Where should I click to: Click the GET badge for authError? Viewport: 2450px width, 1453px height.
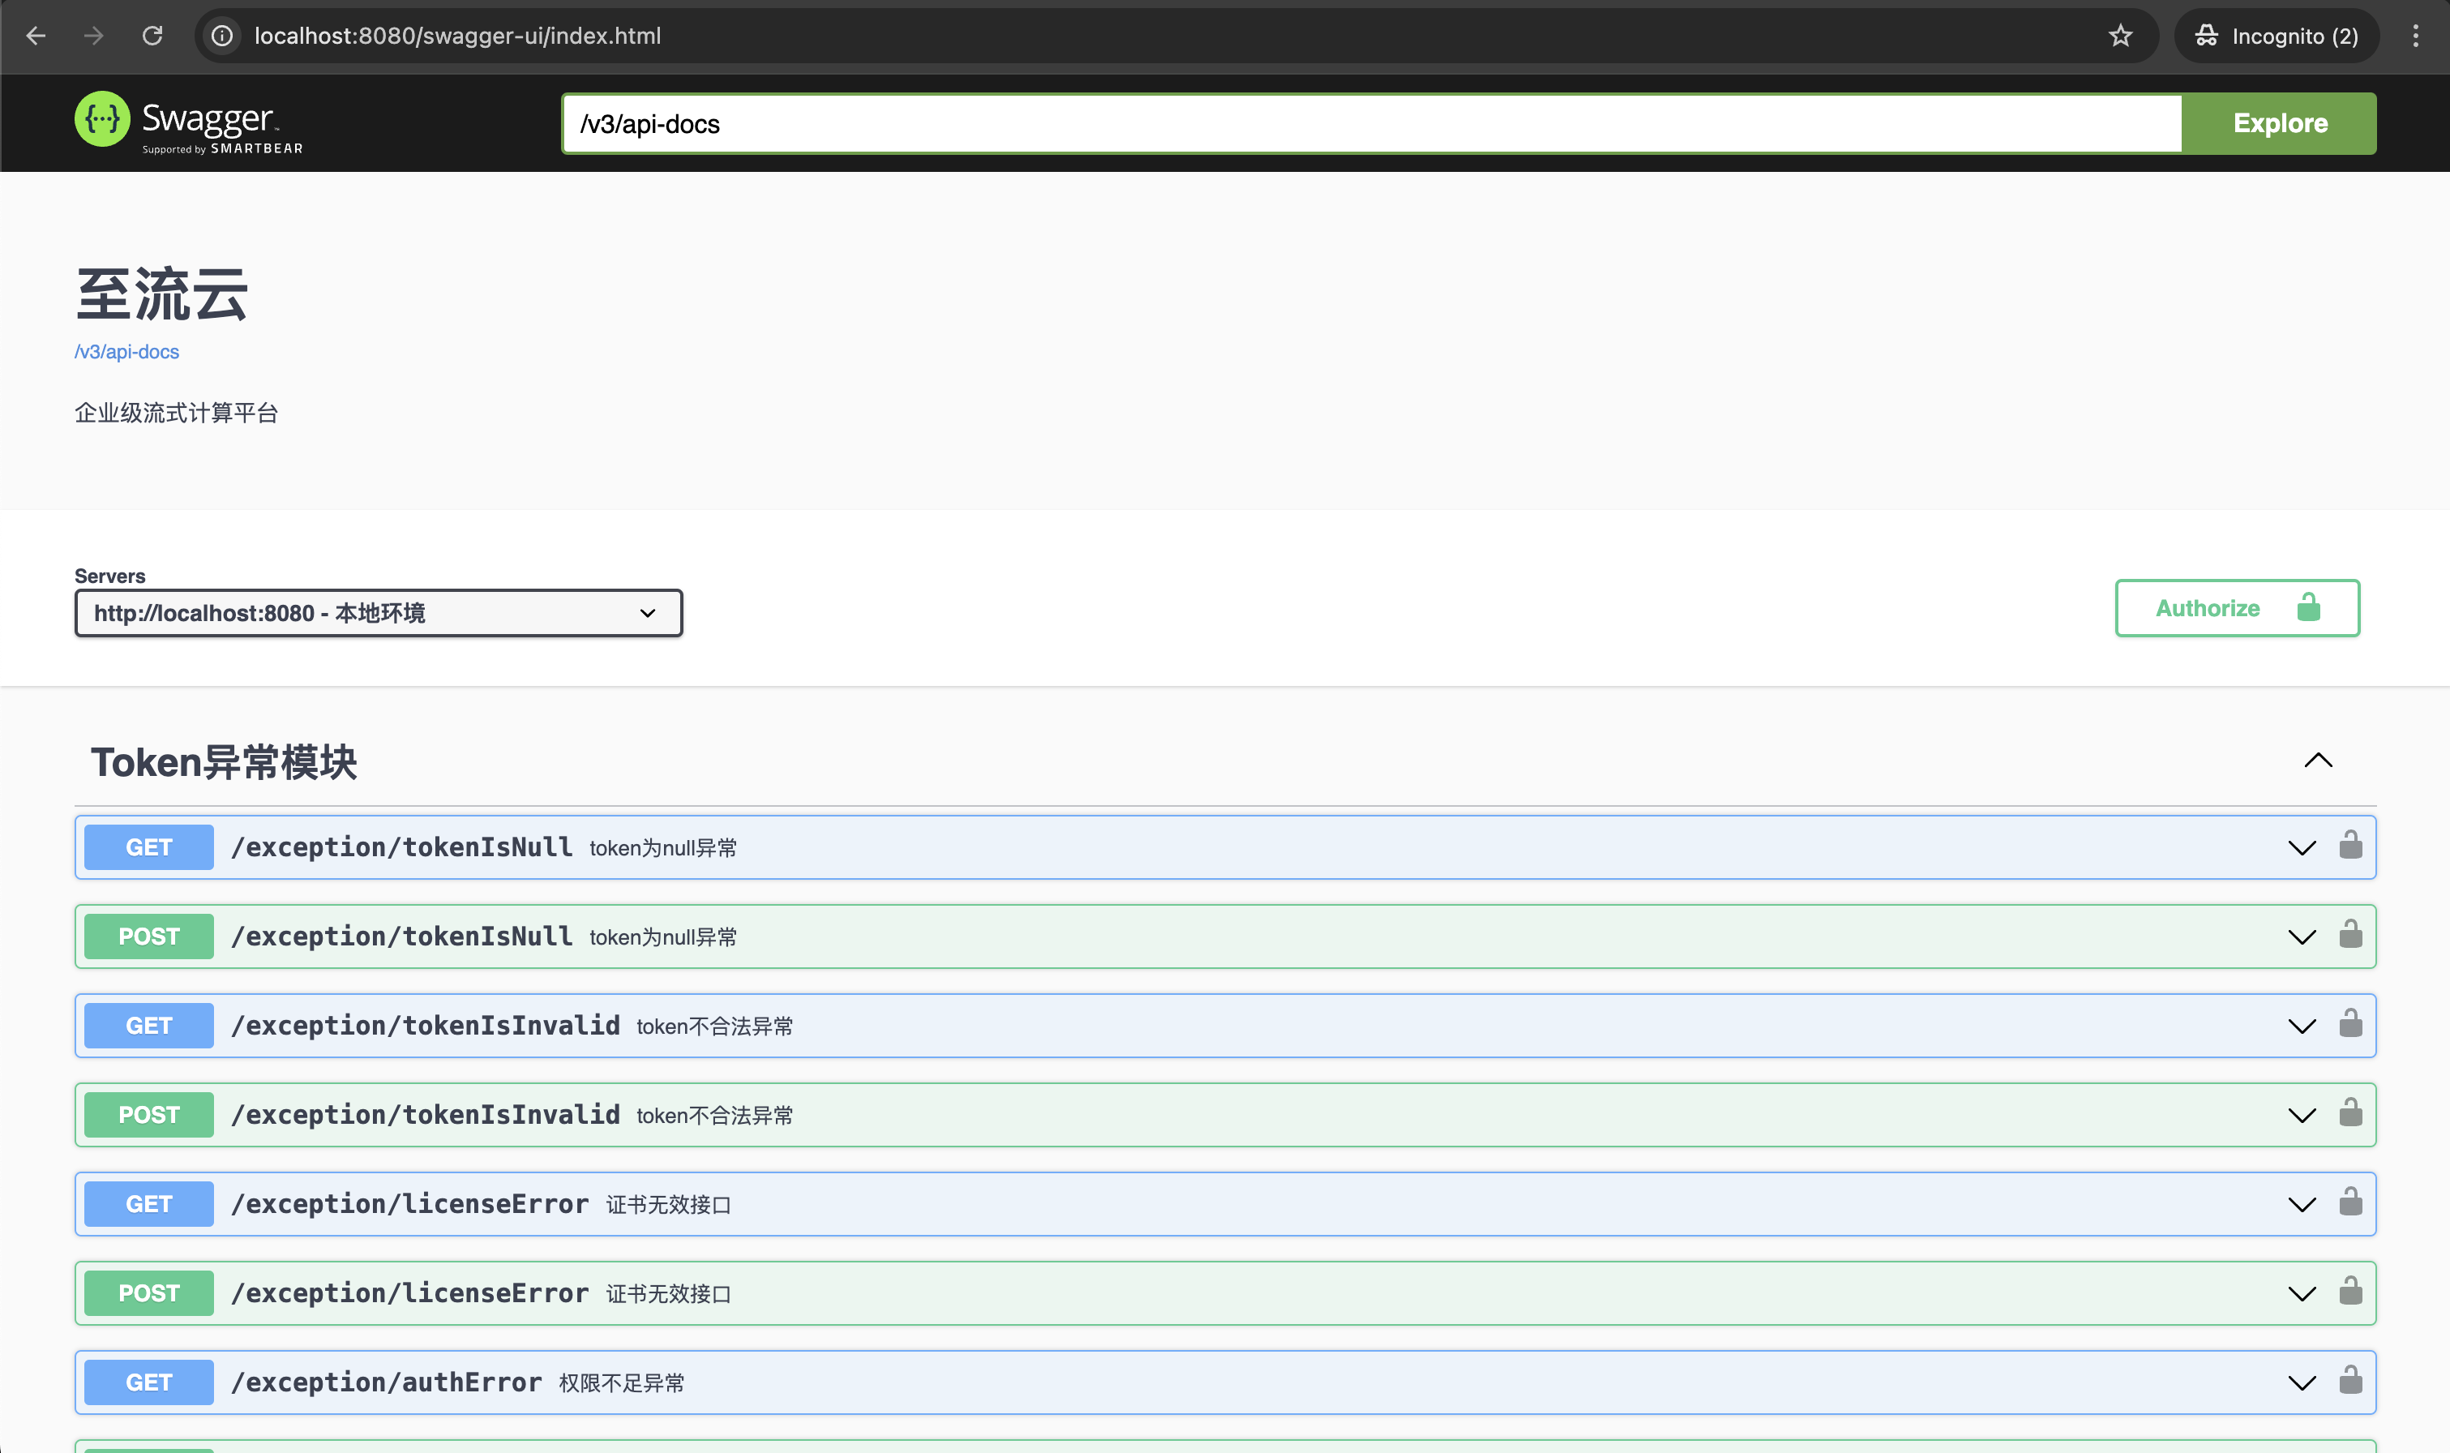[149, 1382]
